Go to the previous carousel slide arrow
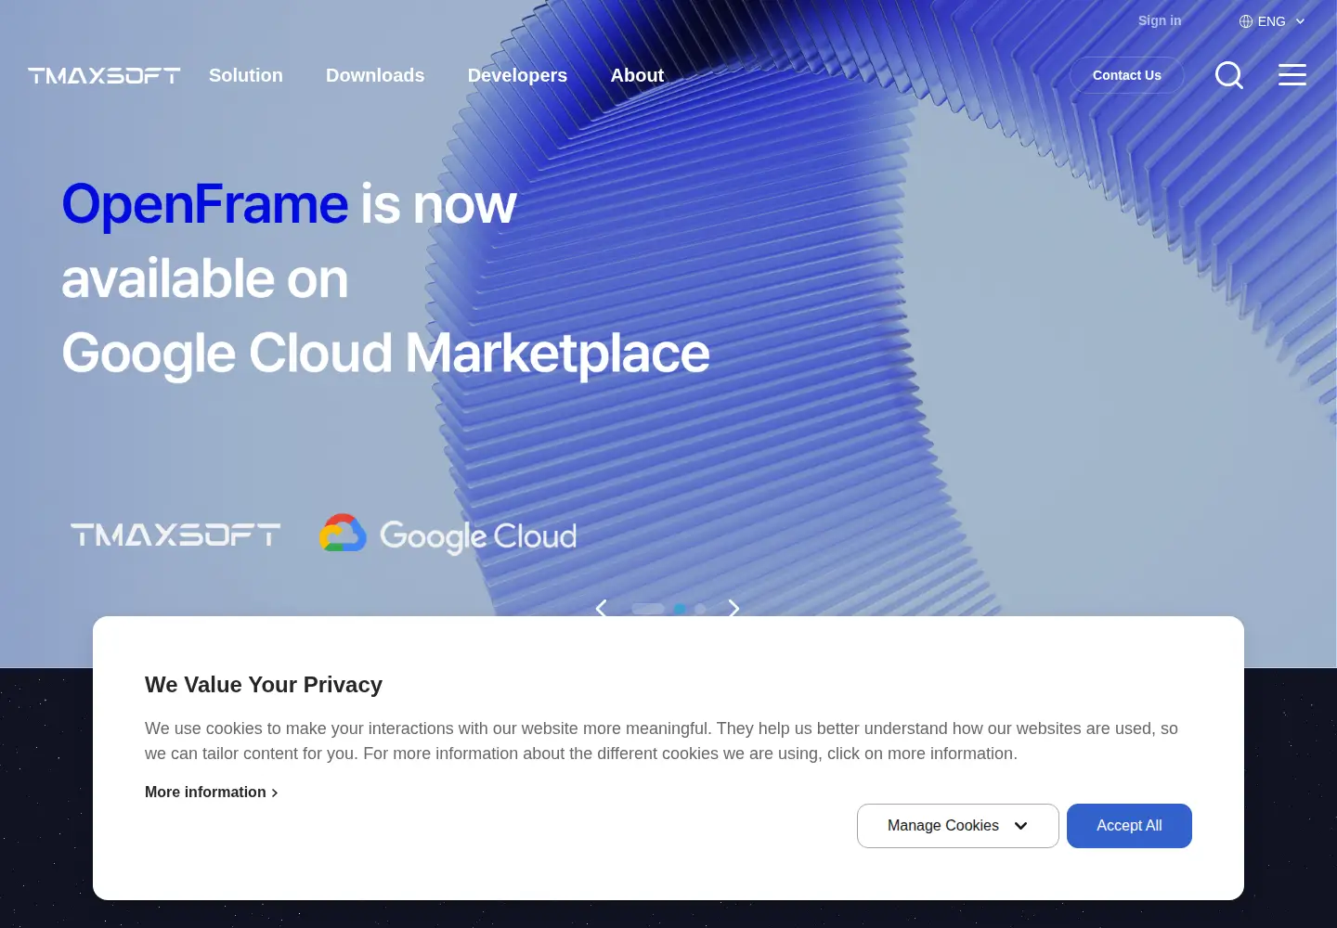Image resolution: width=1337 pixels, height=928 pixels. [601, 609]
